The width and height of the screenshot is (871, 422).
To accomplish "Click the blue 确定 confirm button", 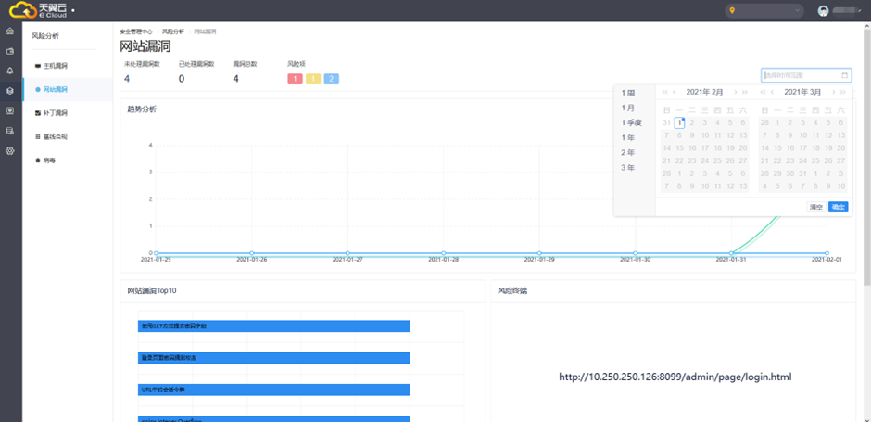I will tap(838, 207).
